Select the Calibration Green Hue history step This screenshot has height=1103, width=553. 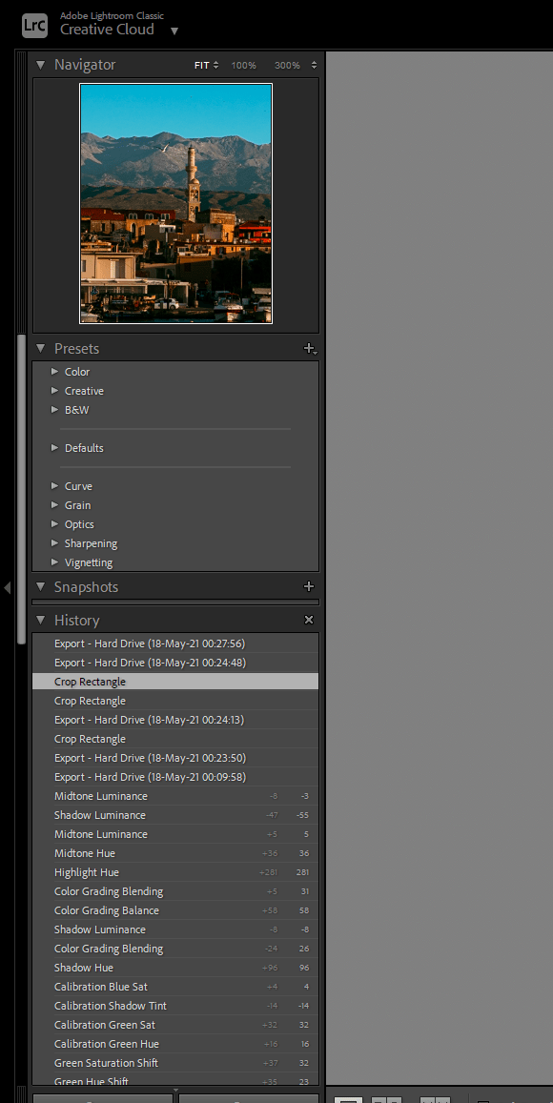coord(175,1043)
